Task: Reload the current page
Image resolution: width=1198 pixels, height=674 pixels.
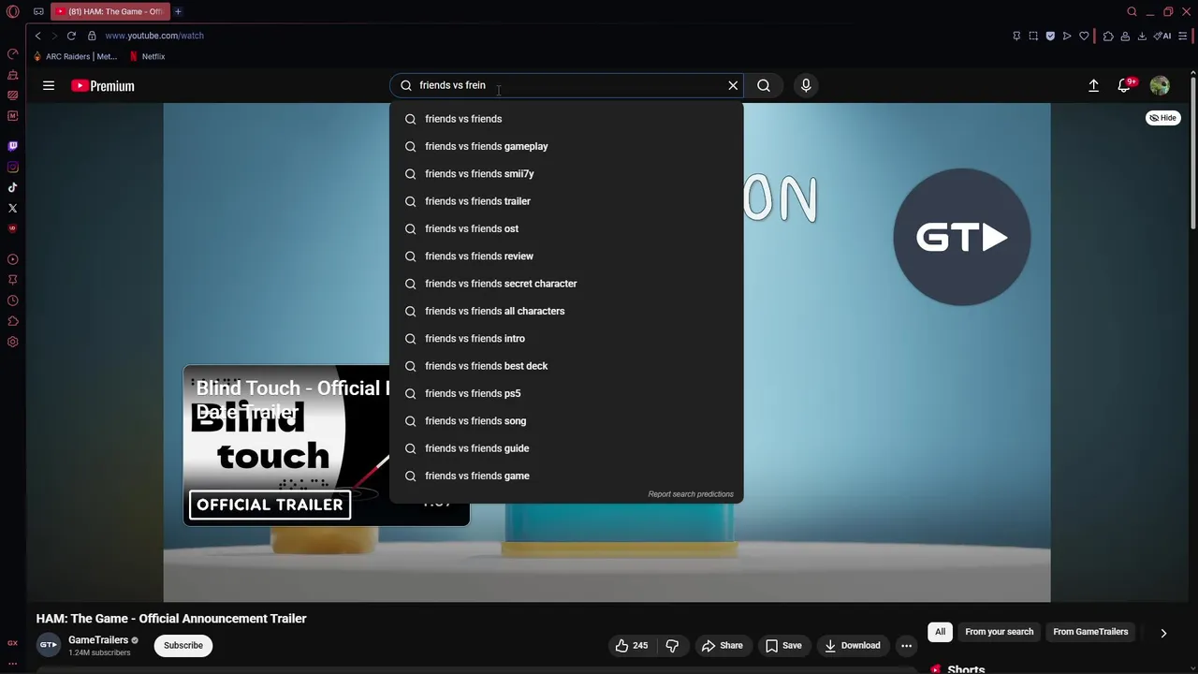Action: (71, 36)
